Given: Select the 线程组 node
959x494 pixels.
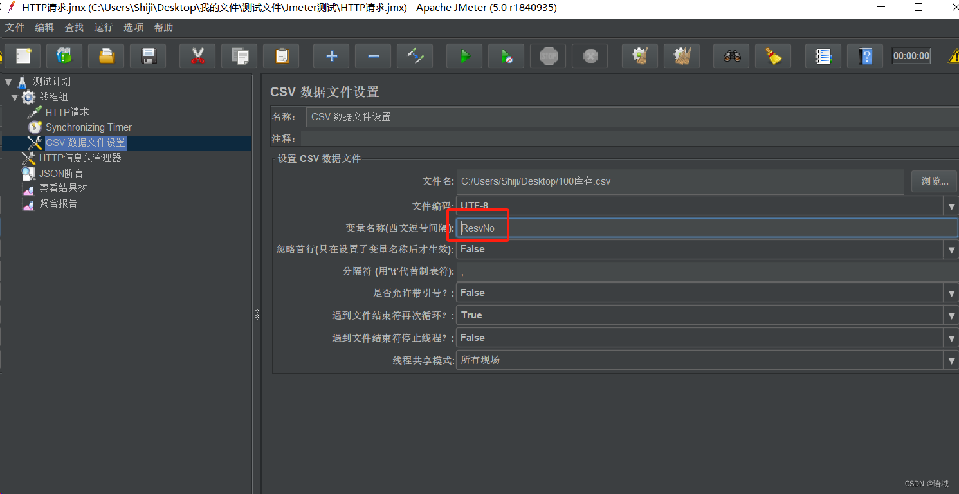Looking at the screenshot, I should tap(53, 97).
